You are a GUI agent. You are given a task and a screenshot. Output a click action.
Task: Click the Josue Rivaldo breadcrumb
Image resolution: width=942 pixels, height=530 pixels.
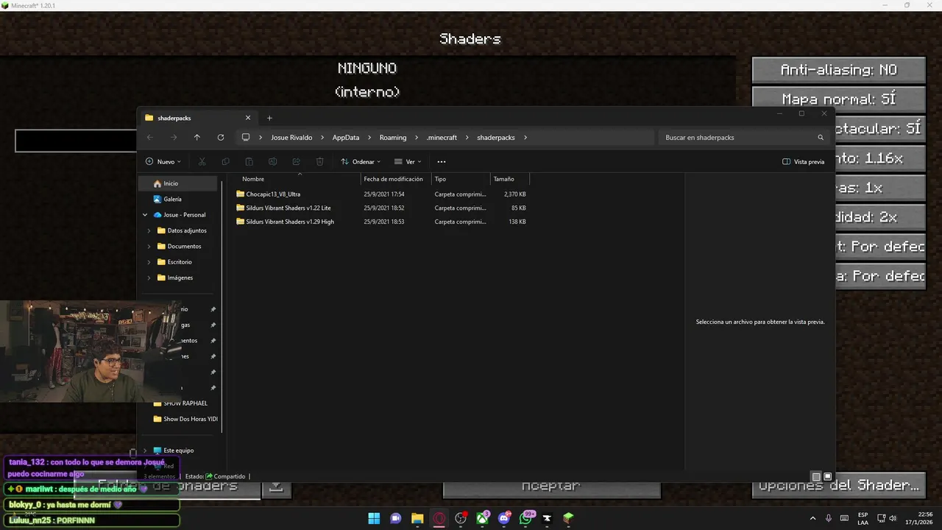pos(291,138)
